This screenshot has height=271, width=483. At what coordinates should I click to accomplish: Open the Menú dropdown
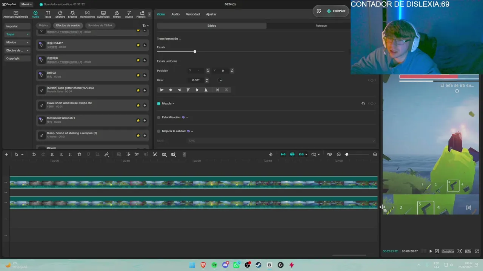click(x=26, y=5)
